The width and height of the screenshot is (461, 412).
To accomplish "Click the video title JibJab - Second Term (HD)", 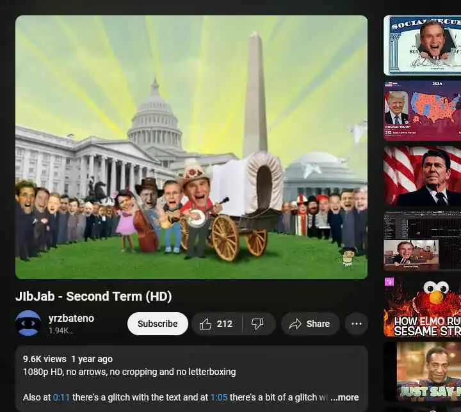I will click(93, 296).
